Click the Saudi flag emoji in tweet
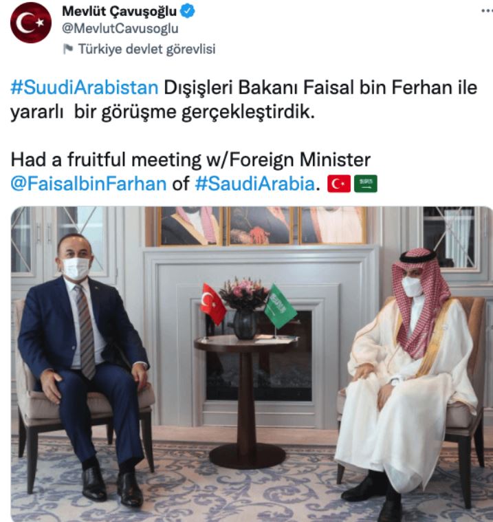Image resolution: width=493 pixels, height=522 pixels. (366, 184)
